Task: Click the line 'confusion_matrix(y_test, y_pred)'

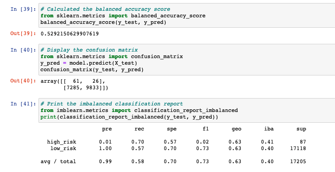Action: coord(92,70)
